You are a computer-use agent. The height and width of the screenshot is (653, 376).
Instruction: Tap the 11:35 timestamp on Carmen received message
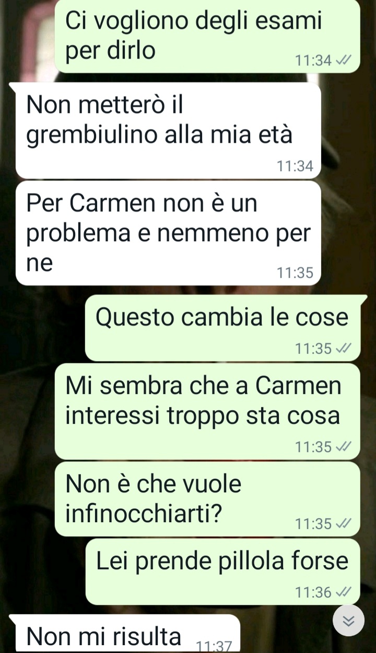[x=295, y=273]
